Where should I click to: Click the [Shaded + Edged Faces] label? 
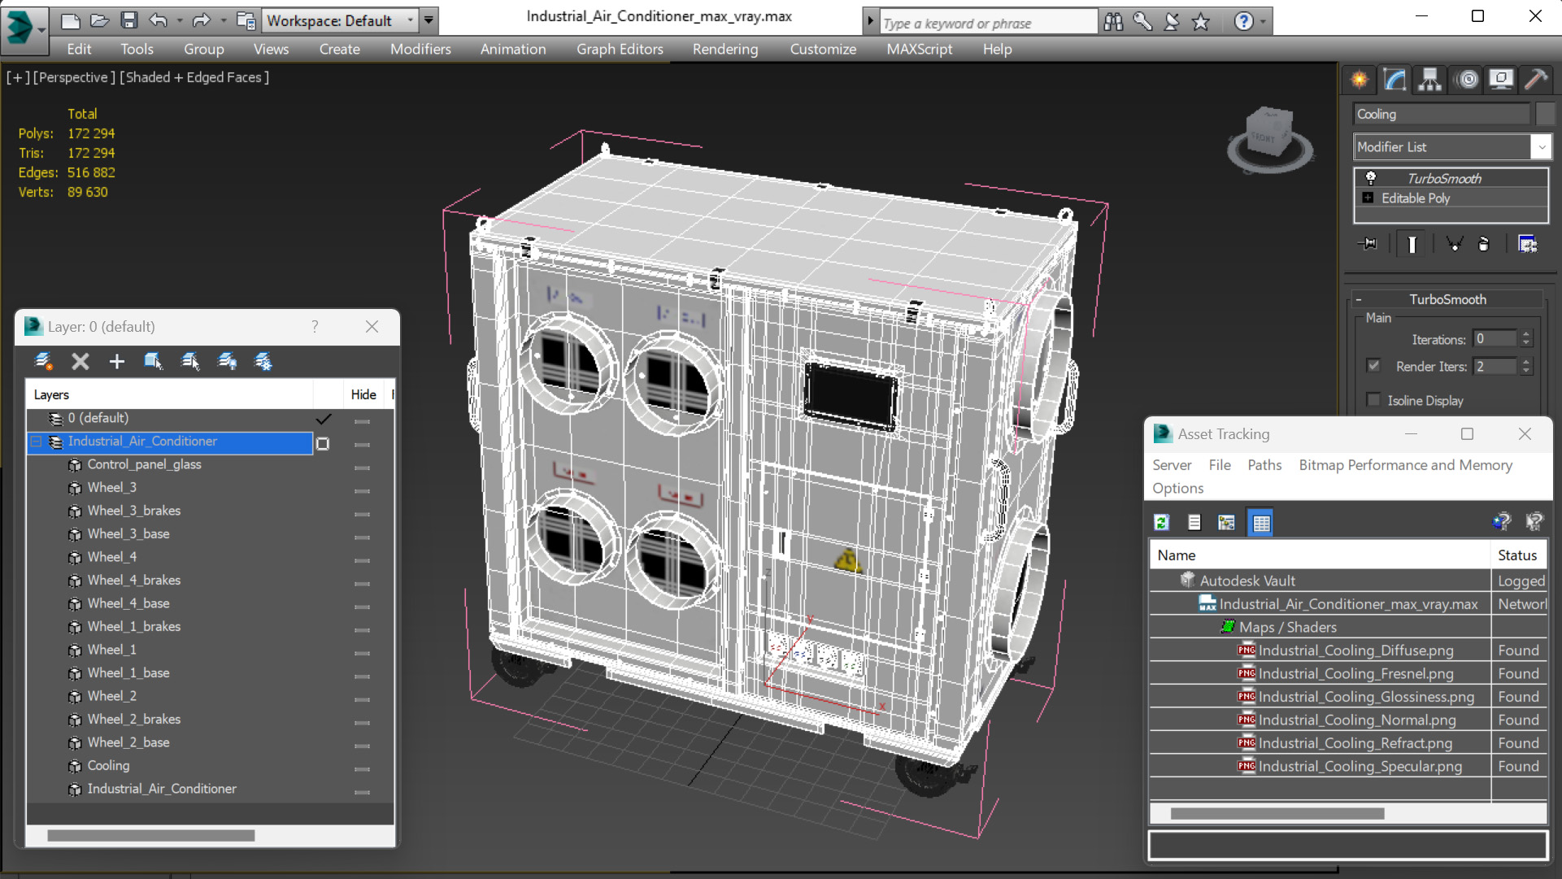(x=194, y=77)
